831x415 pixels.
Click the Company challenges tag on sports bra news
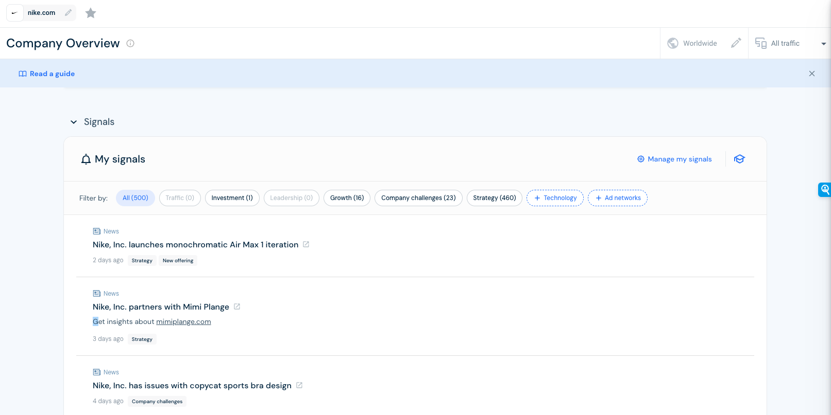tap(157, 402)
